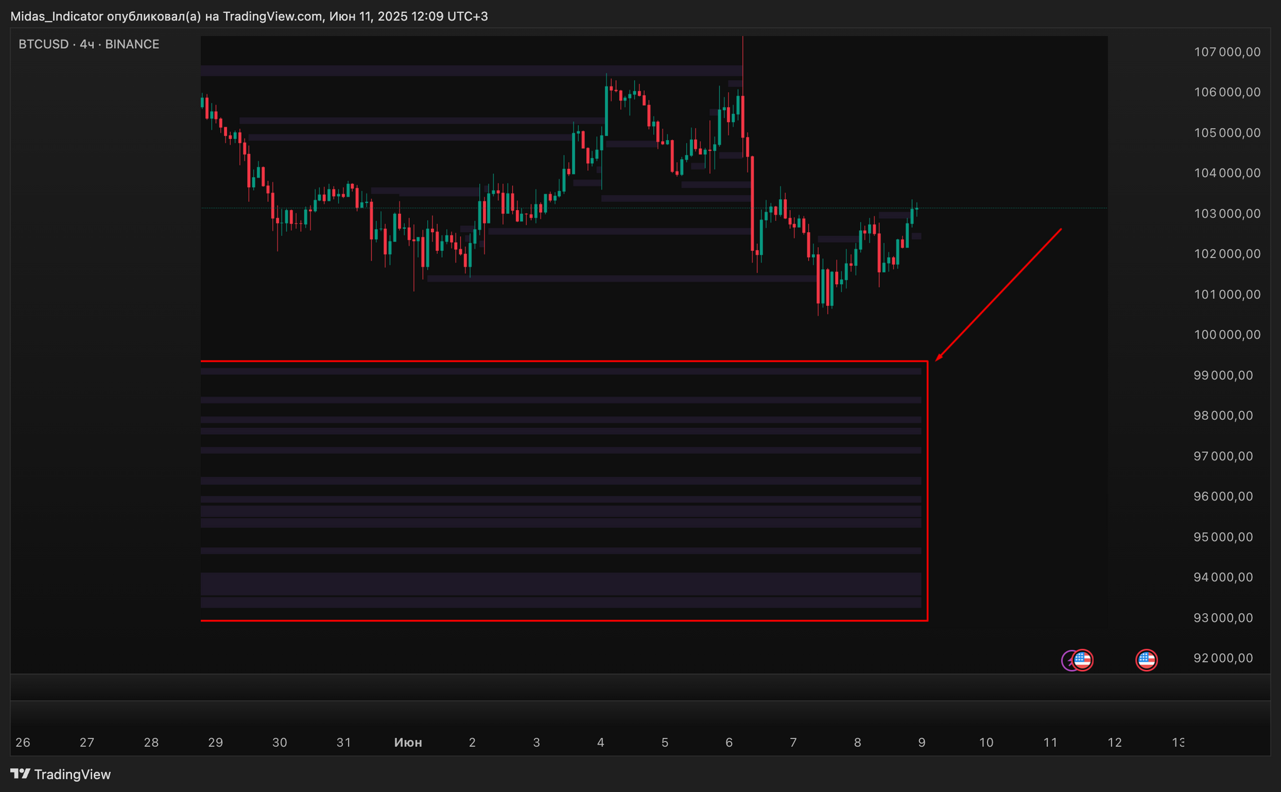Click the red arrow's head tip
Screen dimensions: 1281x792
(x=937, y=360)
